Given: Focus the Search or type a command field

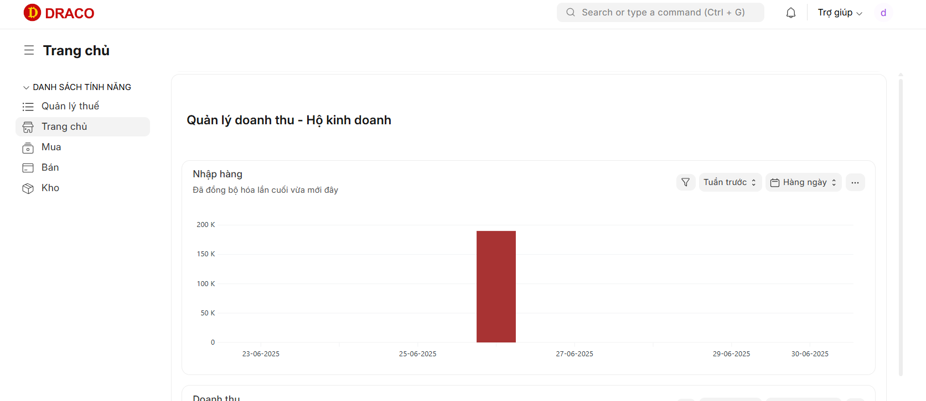Looking at the screenshot, I should [x=660, y=12].
